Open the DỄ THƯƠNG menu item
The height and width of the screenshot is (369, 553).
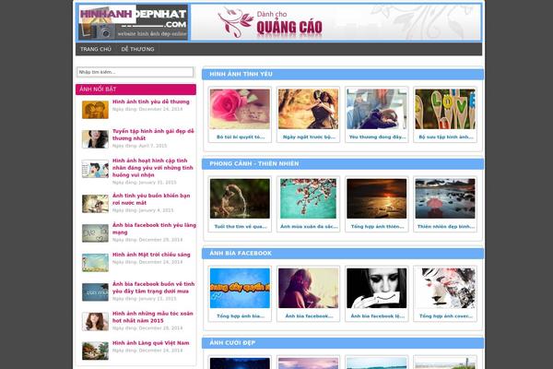click(x=137, y=49)
